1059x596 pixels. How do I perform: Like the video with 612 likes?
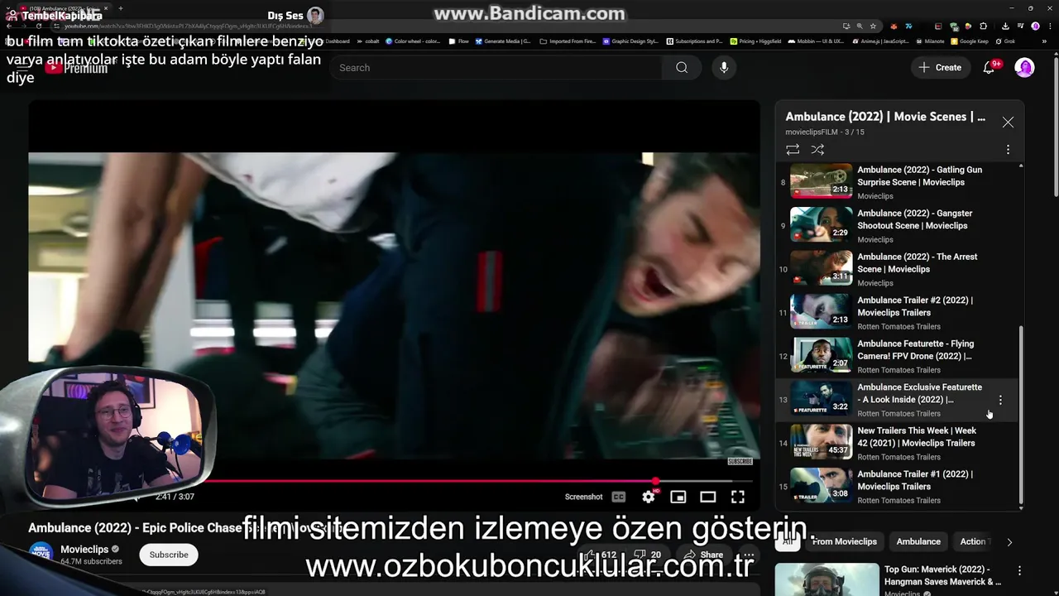coord(601,555)
